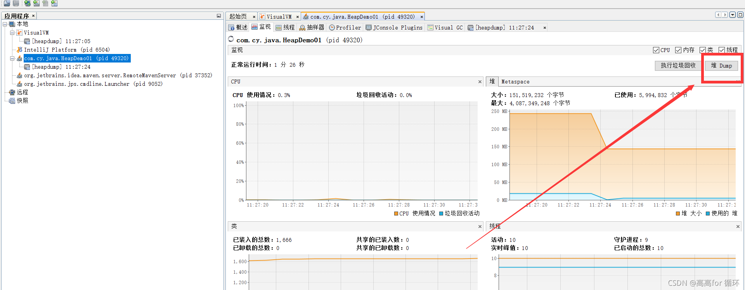Select 远程 node label

click(23, 92)
